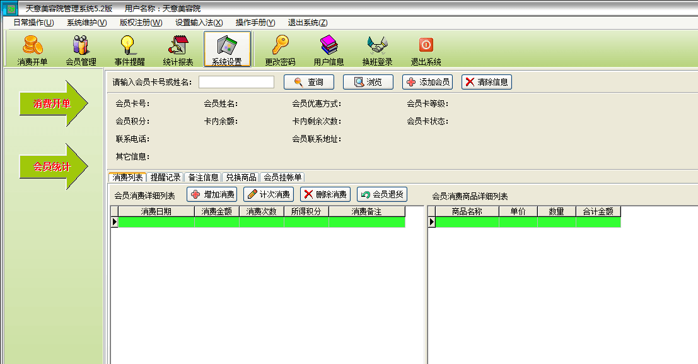
Task: Click the 消费次数 column header
Action: click(262, 211)
